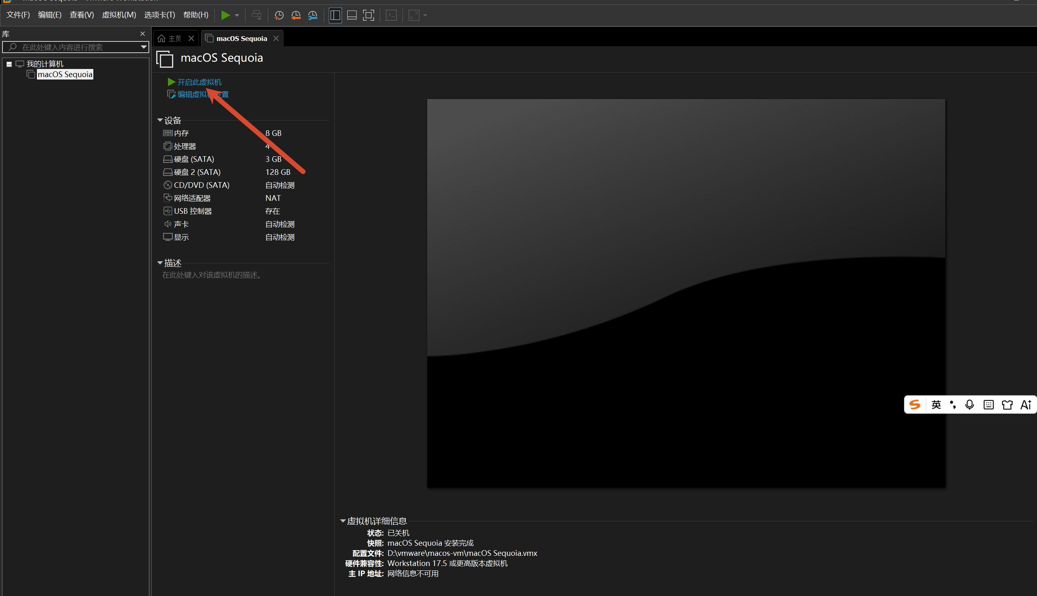Click the 硬盘 (SATA) hard disk icon

tap(168, 159)
